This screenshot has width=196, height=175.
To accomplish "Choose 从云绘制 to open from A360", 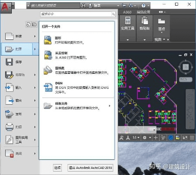I will (78, 55).
